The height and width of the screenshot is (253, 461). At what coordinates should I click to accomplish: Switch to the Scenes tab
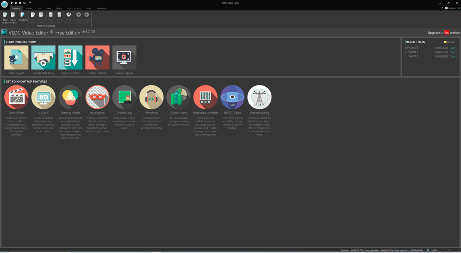29,8
